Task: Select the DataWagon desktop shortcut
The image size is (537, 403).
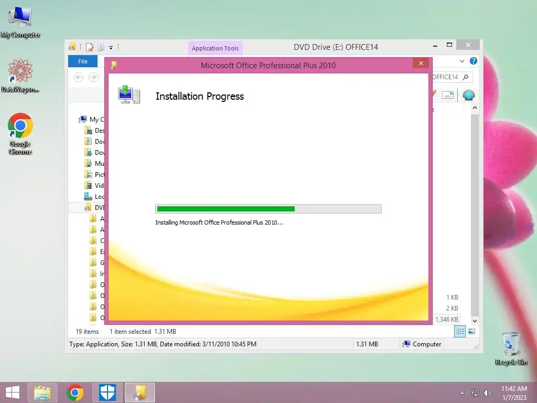Action: pos(20,76)
